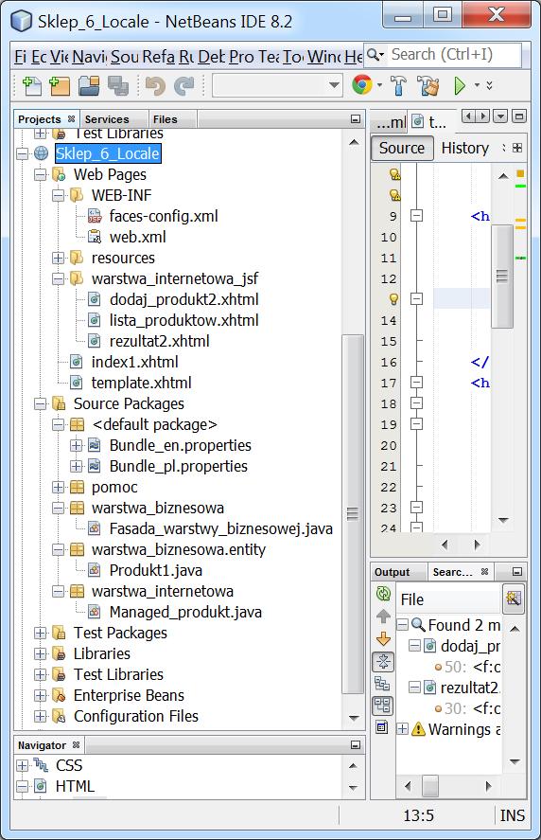This screenshot has width=541, height=840.
Task: Toggle the details panel button in Search Results
Action: click(381, 727)
